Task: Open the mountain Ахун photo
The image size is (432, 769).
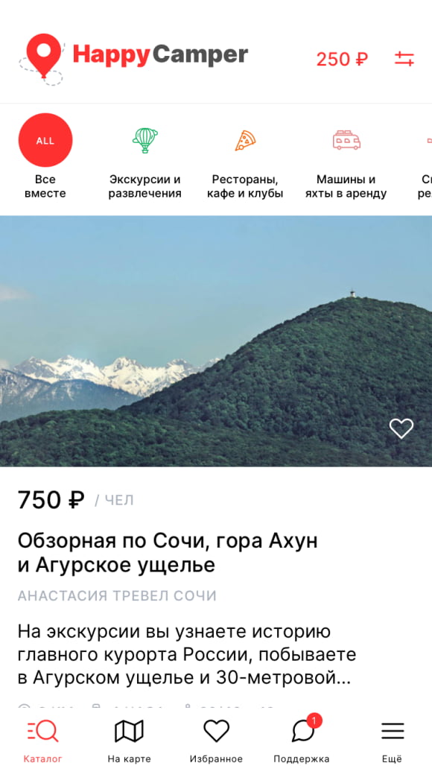Action: [x=216, y=341]
